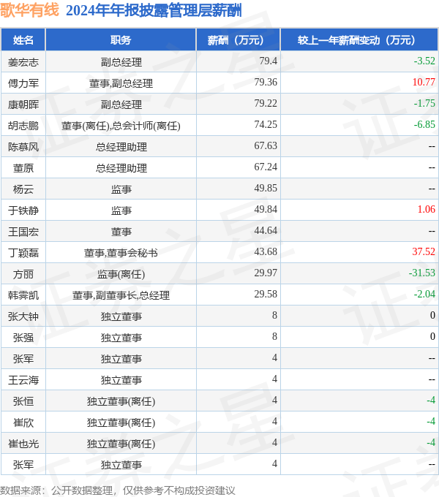Select the name 董原
Image resolution: width=439 pixels, height=497 pixels.
point(23,168)
